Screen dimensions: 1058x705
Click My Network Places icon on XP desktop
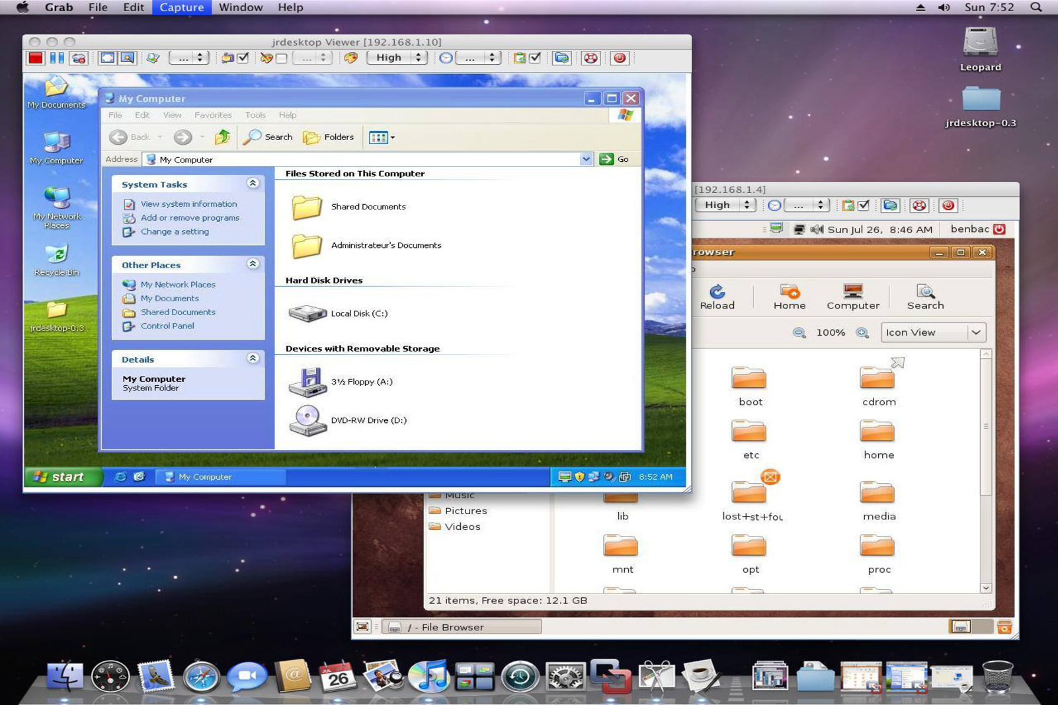(57, 198)
